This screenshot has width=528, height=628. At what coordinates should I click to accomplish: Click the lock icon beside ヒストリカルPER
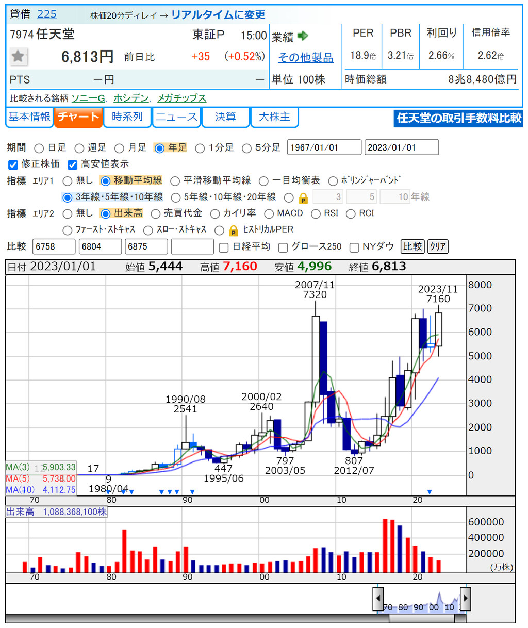tap(234, 230)
